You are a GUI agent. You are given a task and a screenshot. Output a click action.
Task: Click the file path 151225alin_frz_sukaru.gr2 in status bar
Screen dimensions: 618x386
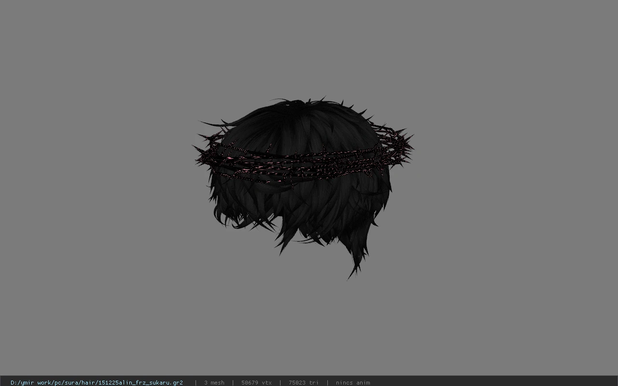[x=97, y=383]
